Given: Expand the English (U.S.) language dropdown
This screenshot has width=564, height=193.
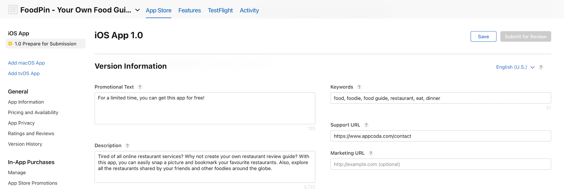Looking at the screenshot, I should [x=515, y=67].
